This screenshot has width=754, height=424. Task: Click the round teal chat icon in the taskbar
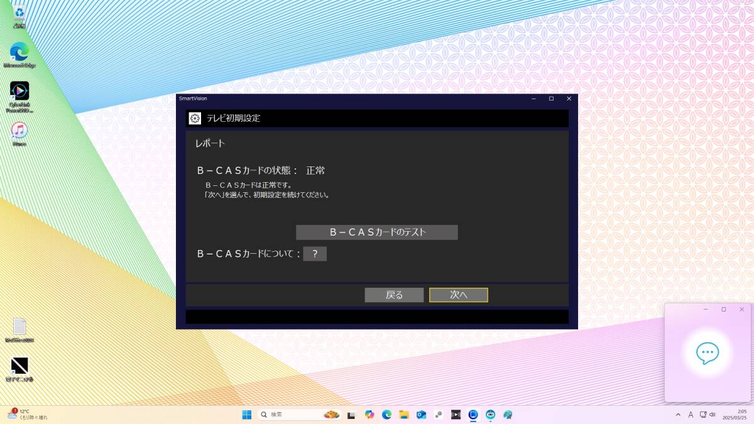(490, 415)
